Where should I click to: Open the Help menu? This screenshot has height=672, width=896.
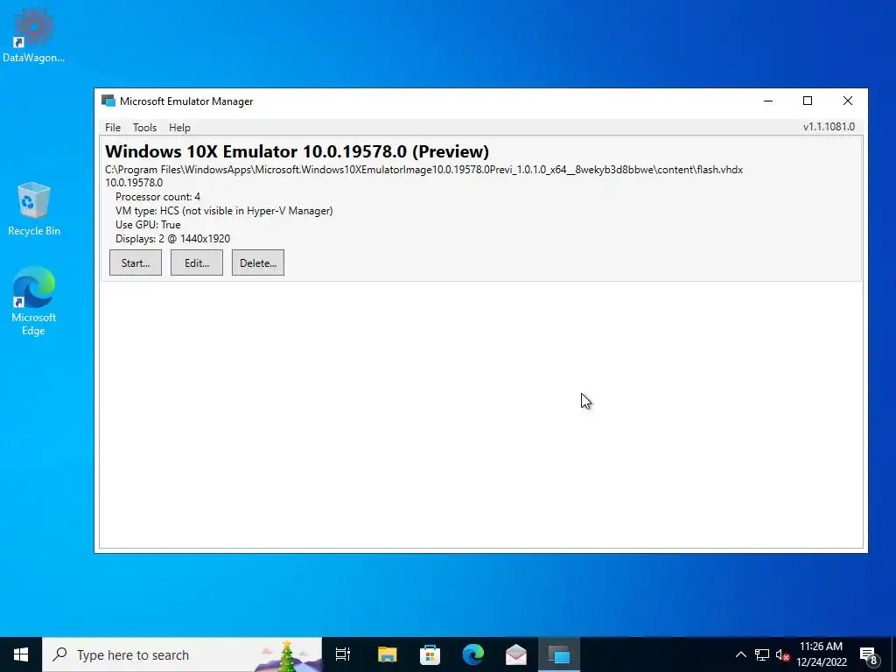click(179, 128)
